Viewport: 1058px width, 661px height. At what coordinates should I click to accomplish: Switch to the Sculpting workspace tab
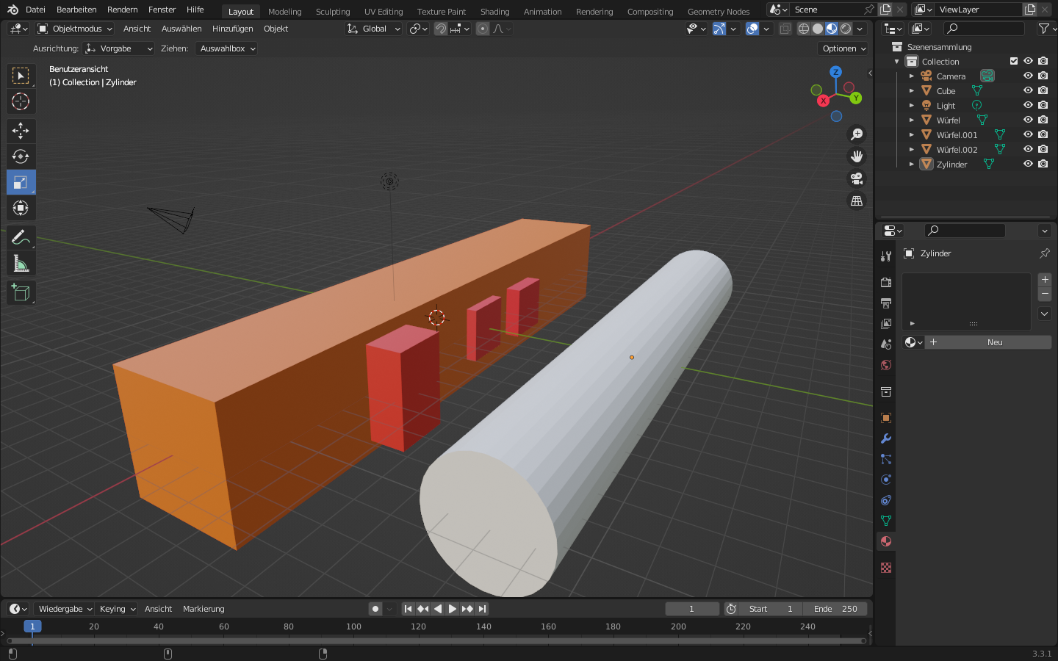332,12
